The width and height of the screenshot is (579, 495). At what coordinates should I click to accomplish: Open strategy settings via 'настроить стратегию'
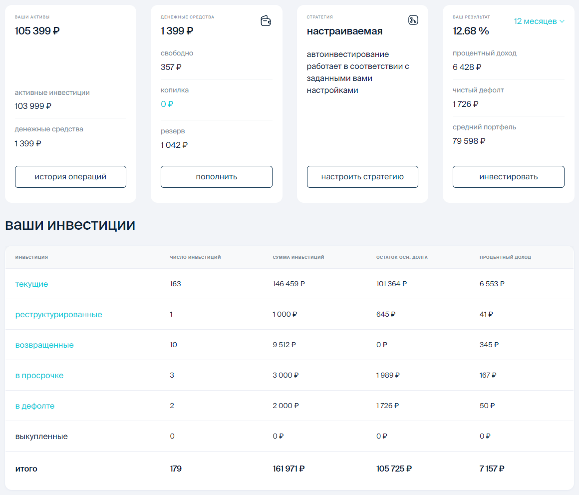362,176
